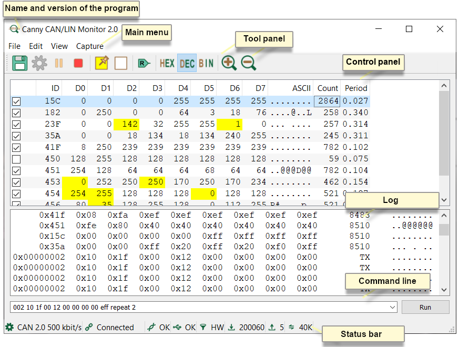
Task: Click the CAN settings gear icon in status bar
Action: (9, 327)
